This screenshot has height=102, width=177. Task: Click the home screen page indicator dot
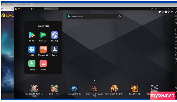tap(94, 80)
